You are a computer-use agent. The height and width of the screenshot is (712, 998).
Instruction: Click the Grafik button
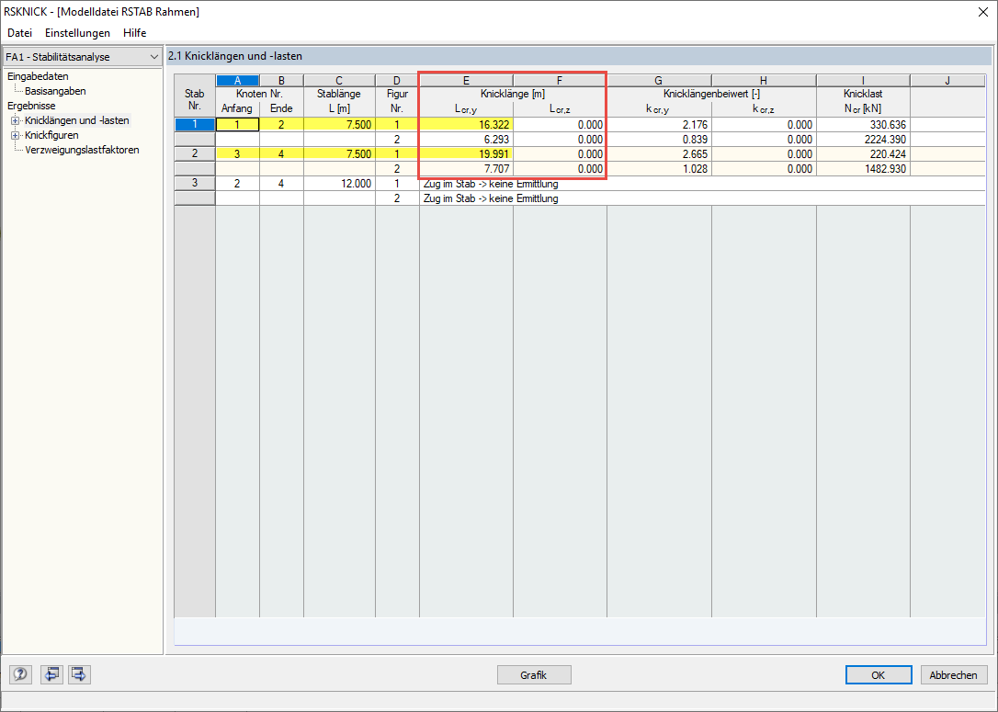(533, 674)
